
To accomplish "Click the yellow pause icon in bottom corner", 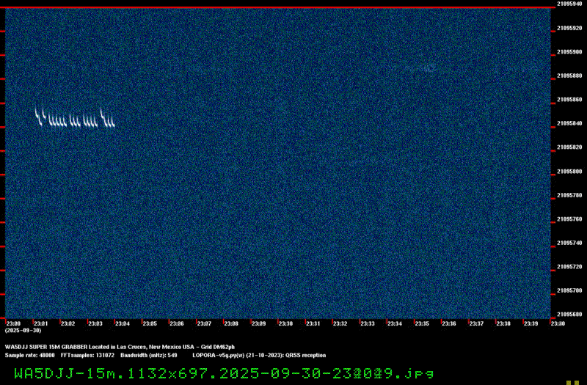I will [x=573, y=383].
